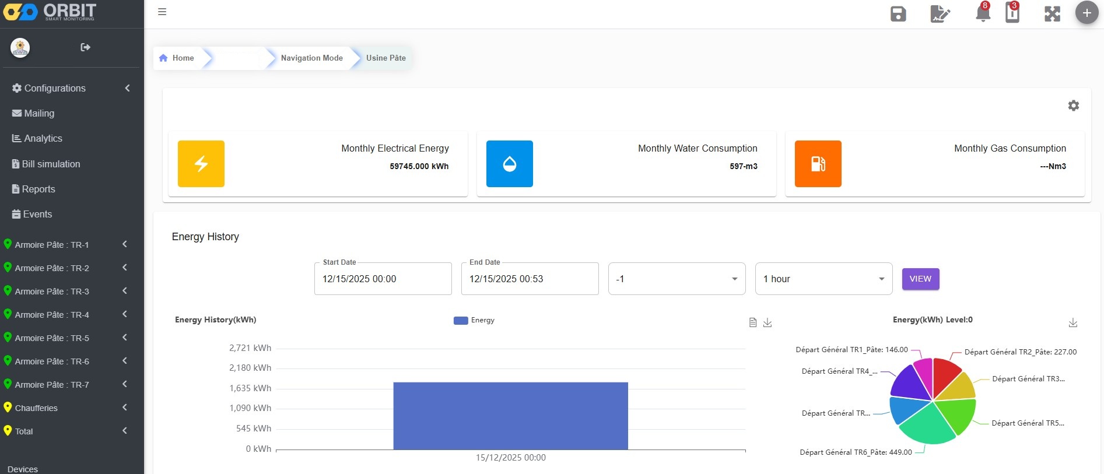The width and height of the screenshot is (1104, 474).
Task: Click the logout icon beside avatar
Action: [85, 47]
